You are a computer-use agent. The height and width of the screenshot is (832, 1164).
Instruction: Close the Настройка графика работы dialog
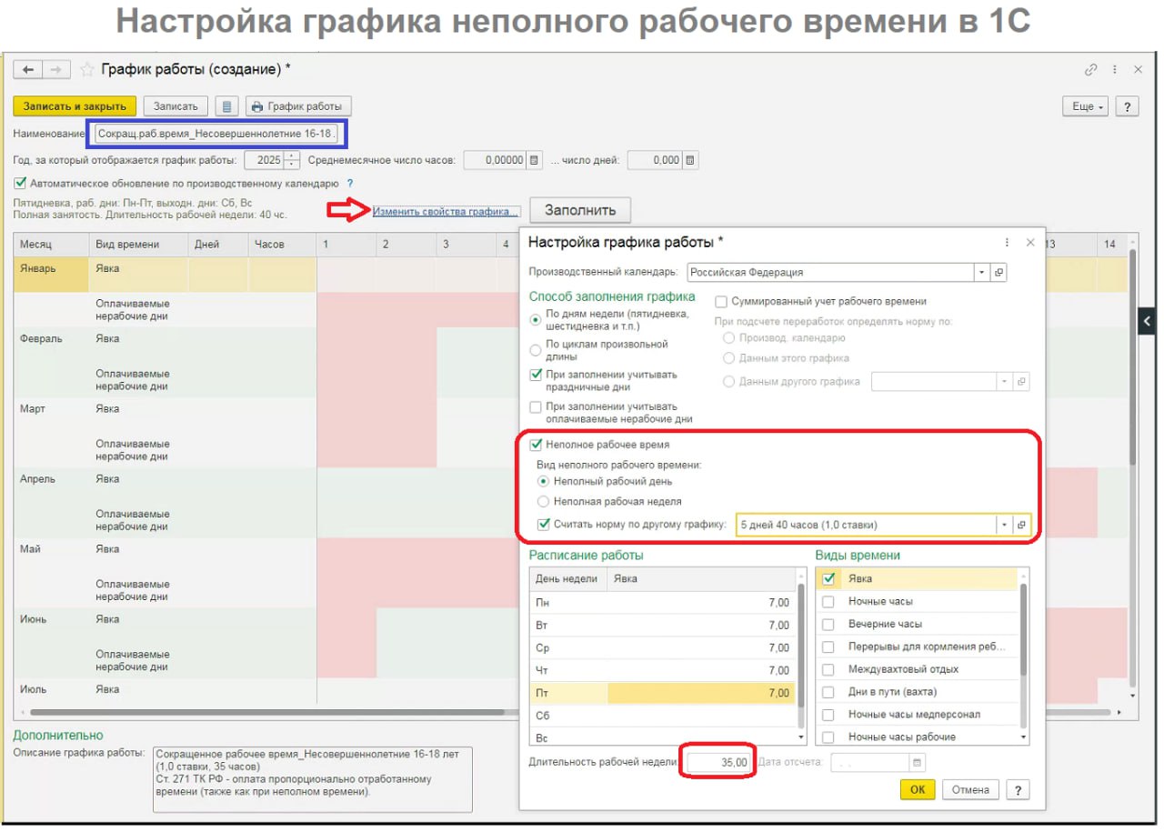pyautogui.click(x=1030, y=243)
